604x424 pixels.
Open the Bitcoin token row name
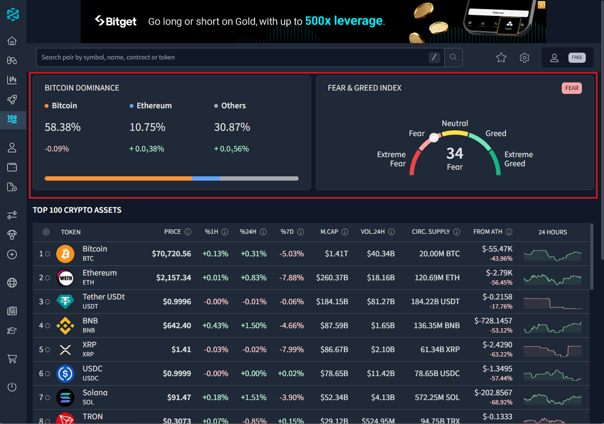(x=95, y=249)
